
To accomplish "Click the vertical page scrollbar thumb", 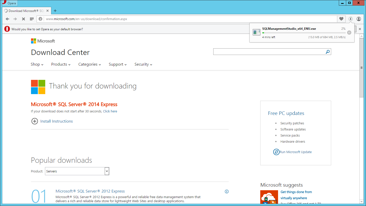I will (x=361, y=68).
